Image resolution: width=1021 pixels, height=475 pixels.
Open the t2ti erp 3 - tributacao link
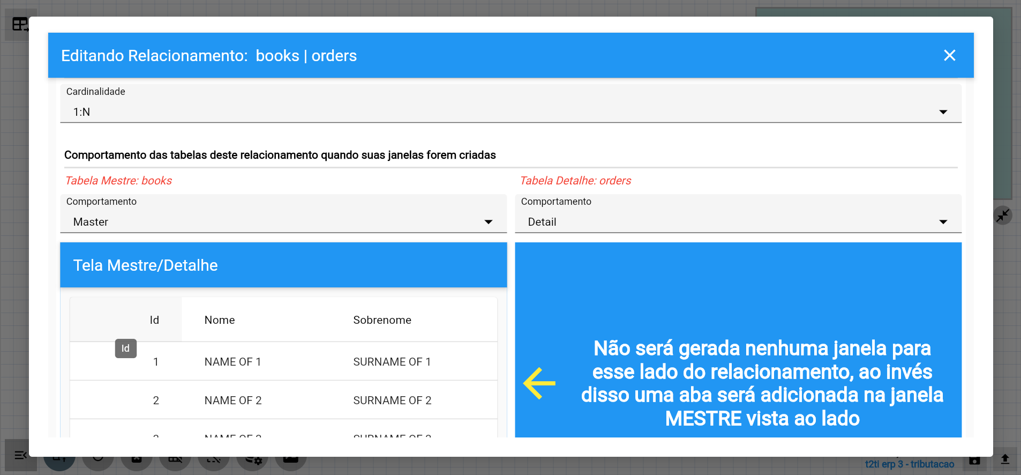[909, 464]
